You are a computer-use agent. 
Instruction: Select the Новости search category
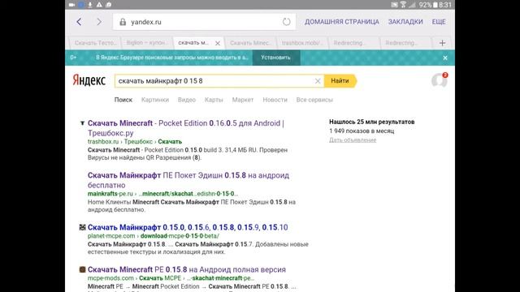[275, 100]
